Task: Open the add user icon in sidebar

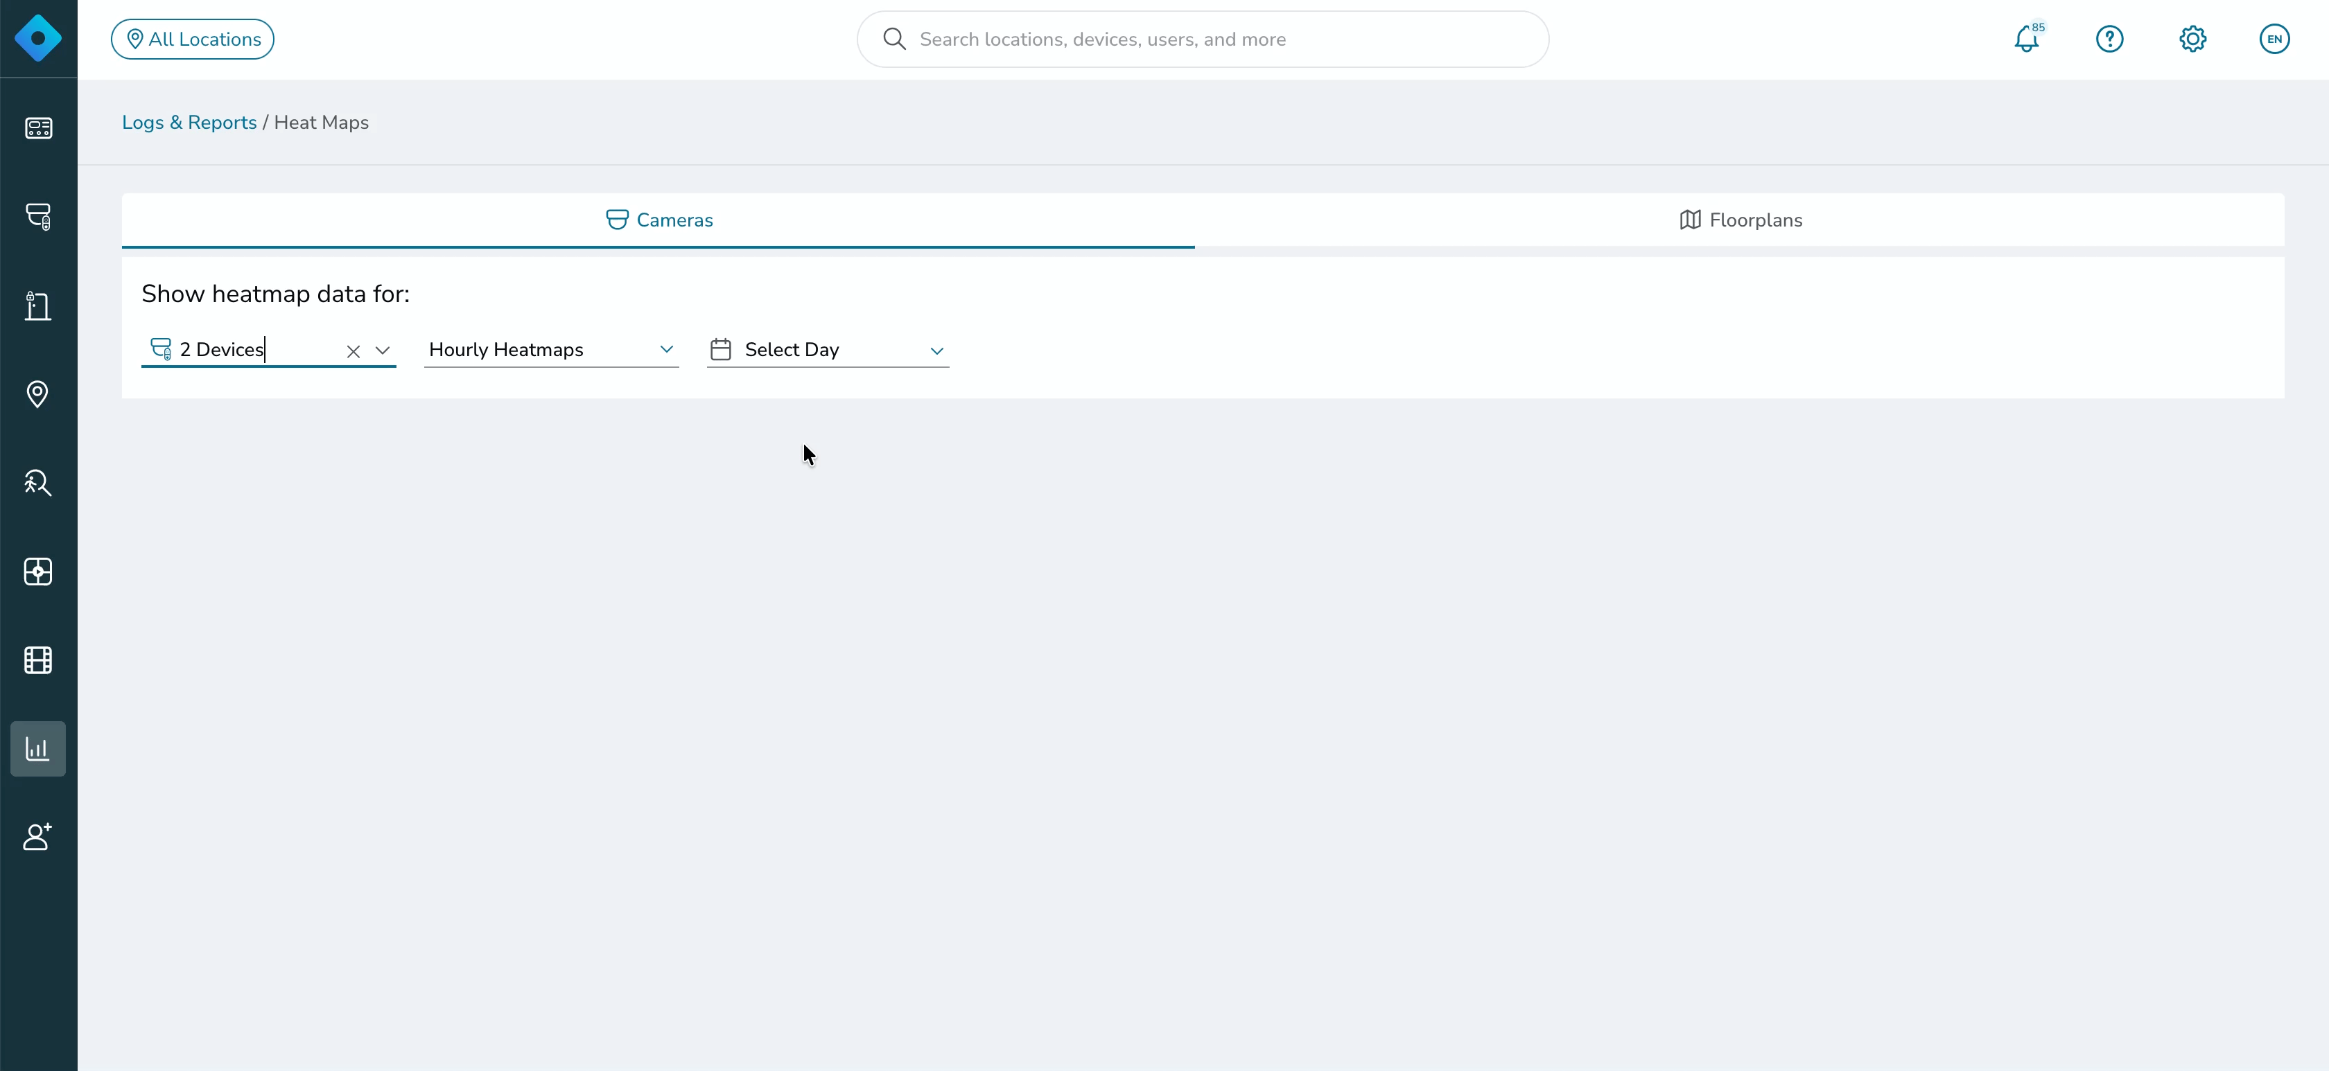Action: click(38, 837)
